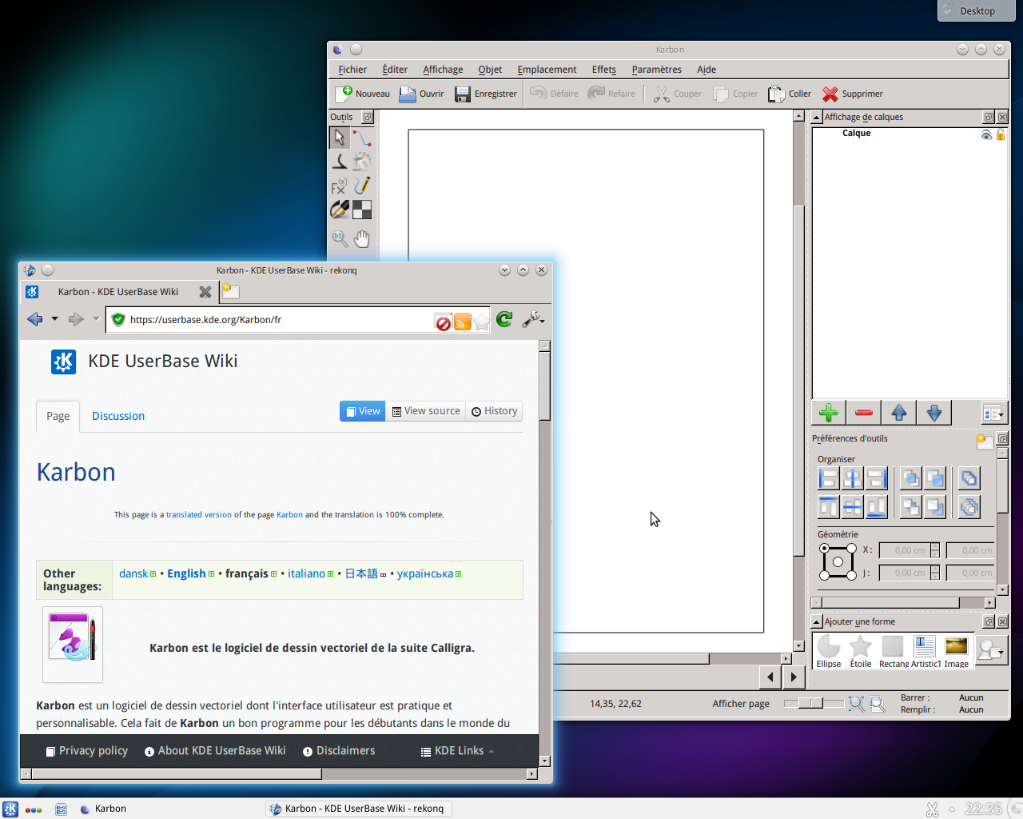Click Ouvrir in Karbon toolbar
The width and height of the screenshot is (1023, 819).
[x=422, y=94]
